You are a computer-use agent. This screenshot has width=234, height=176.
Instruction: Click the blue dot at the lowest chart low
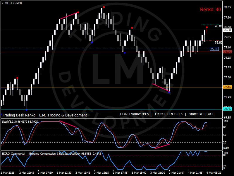pos(27,110)
